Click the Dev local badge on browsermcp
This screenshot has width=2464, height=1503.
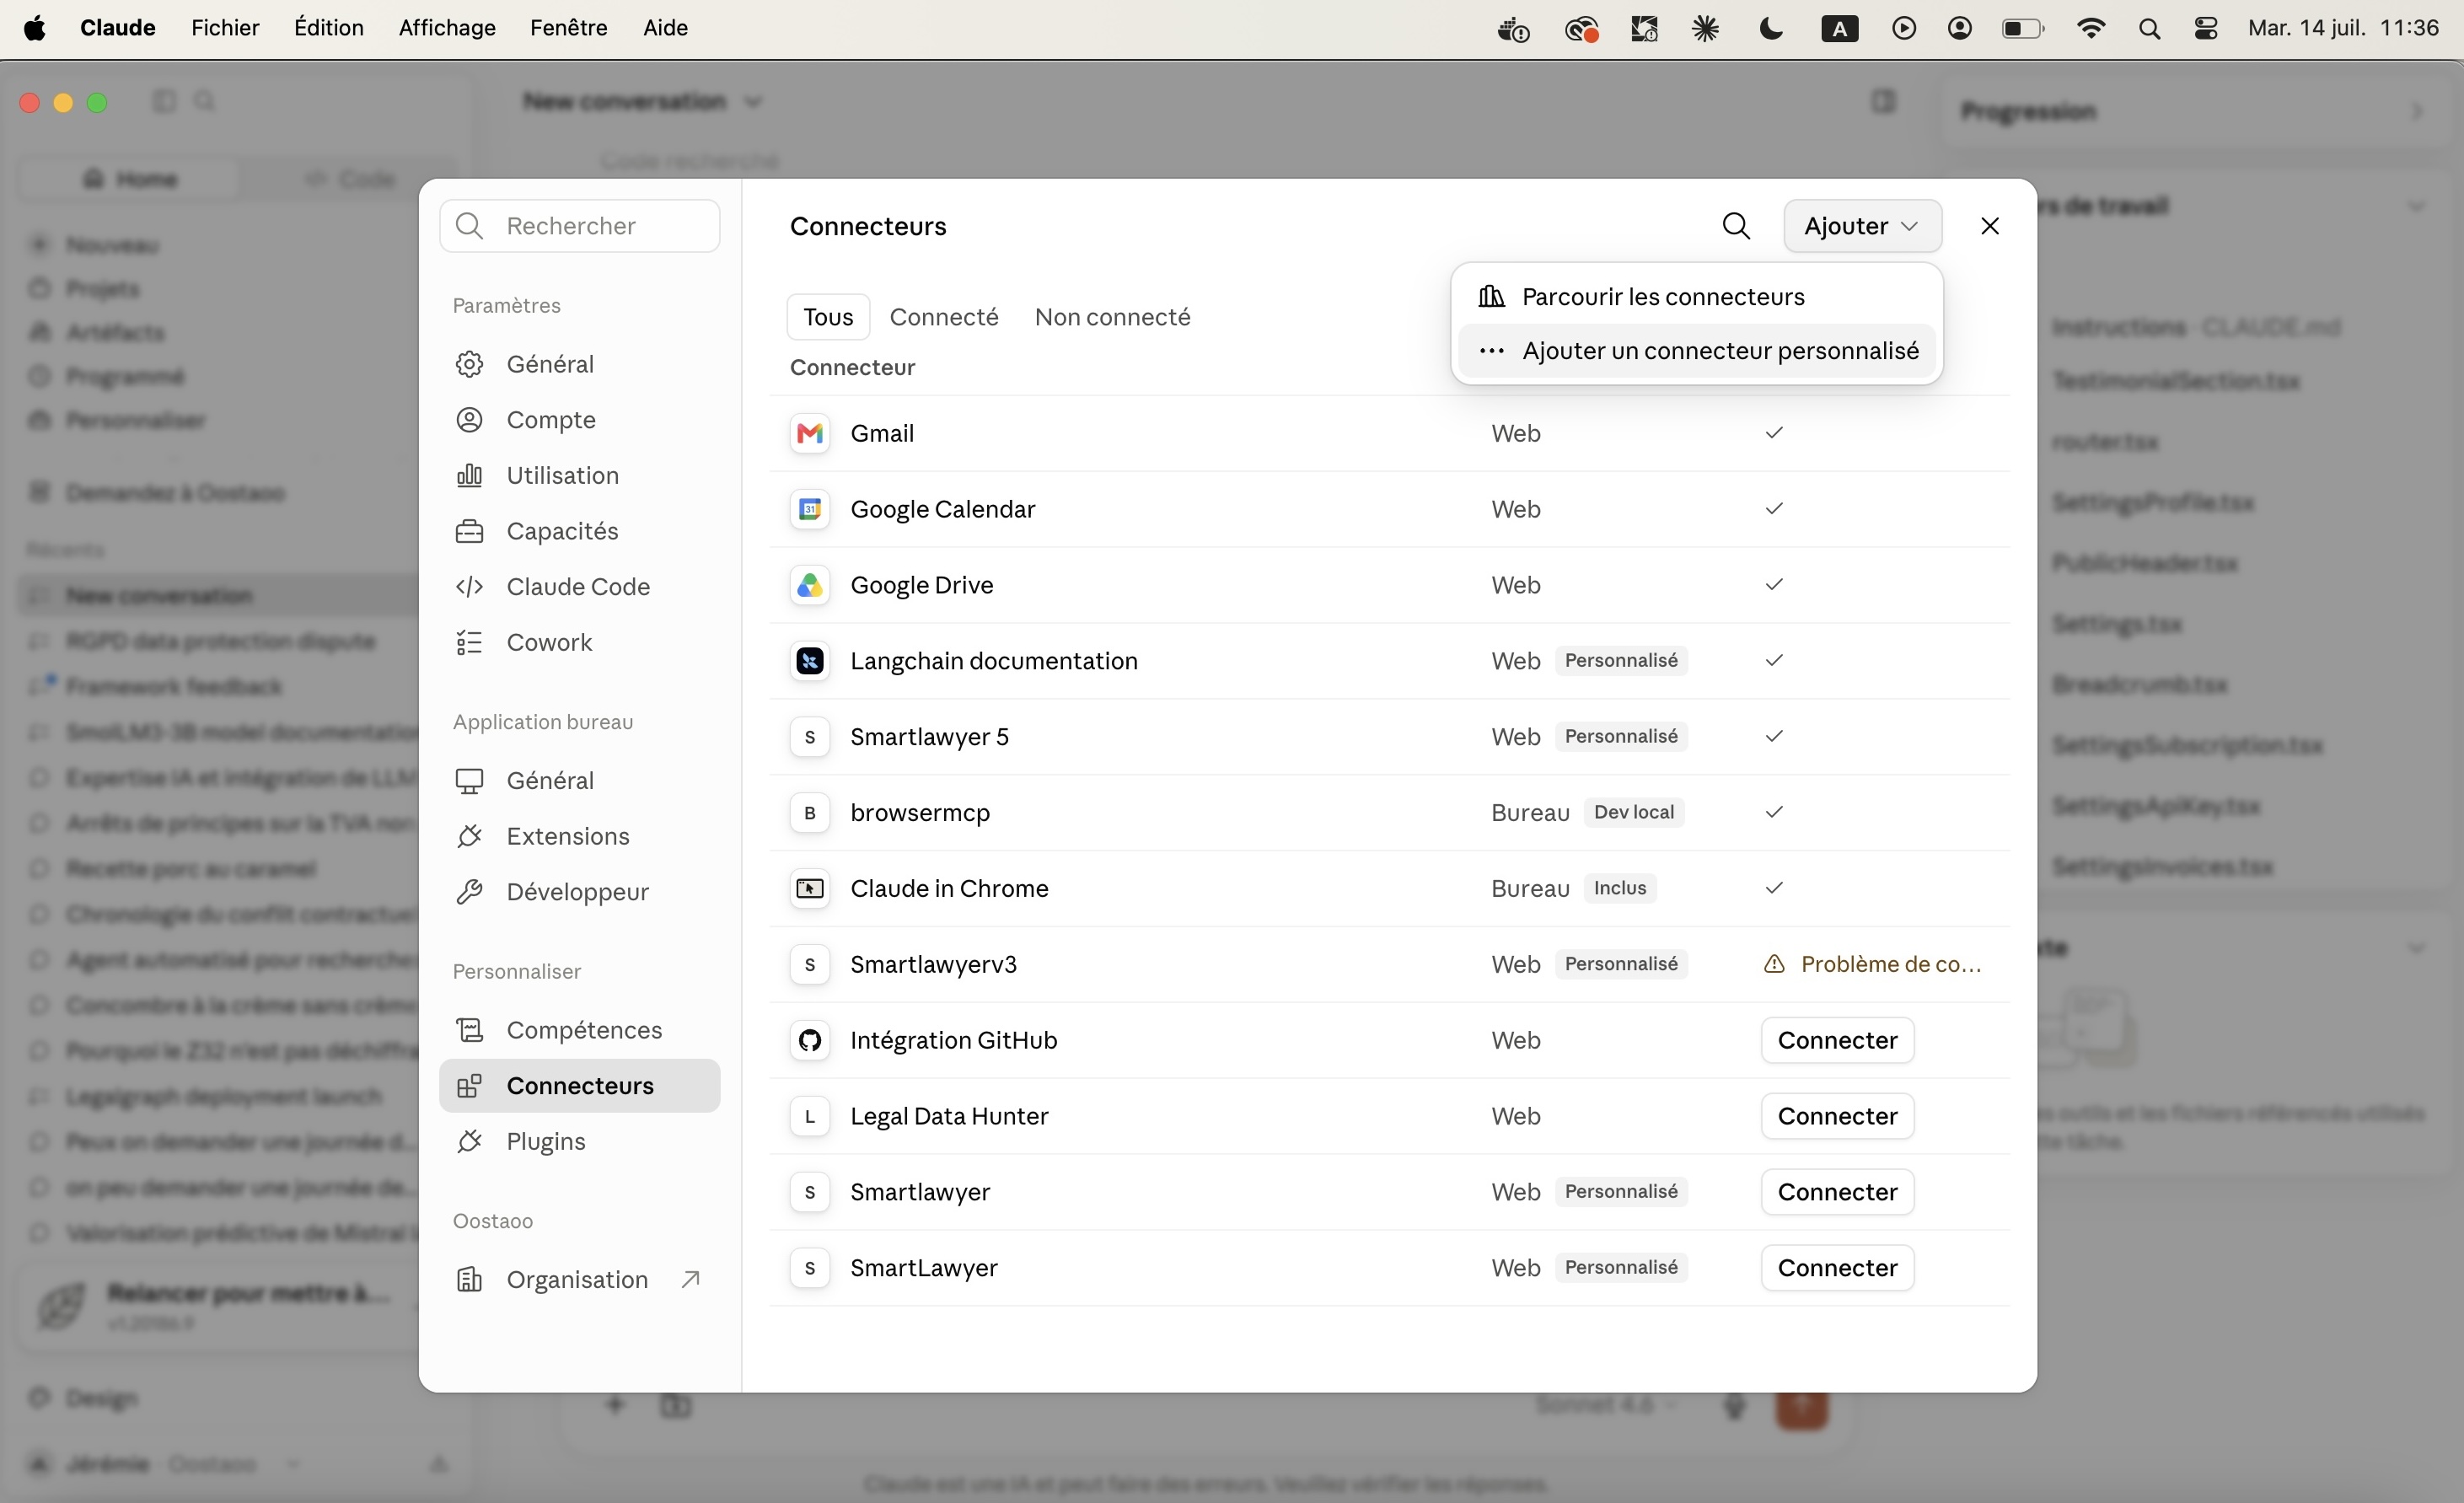tap(1634, 813)
